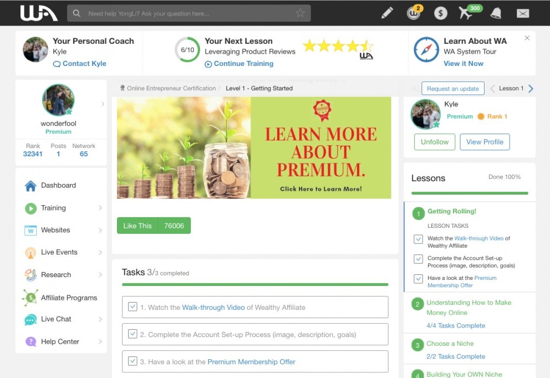Go to previous lesson with left arrow
The height and width of the screenshot is (378, 550).
pyautogui.click(x=492, y=89)
